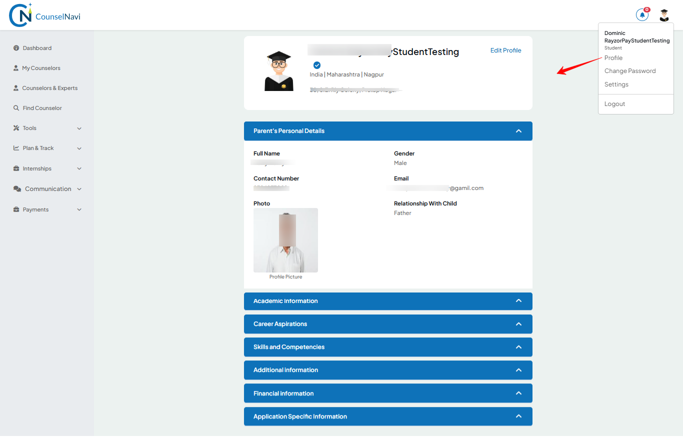Expand the Tools sidebar menu
The height and width of the screenshot is (437, 683).
click(x=29, y=128)
